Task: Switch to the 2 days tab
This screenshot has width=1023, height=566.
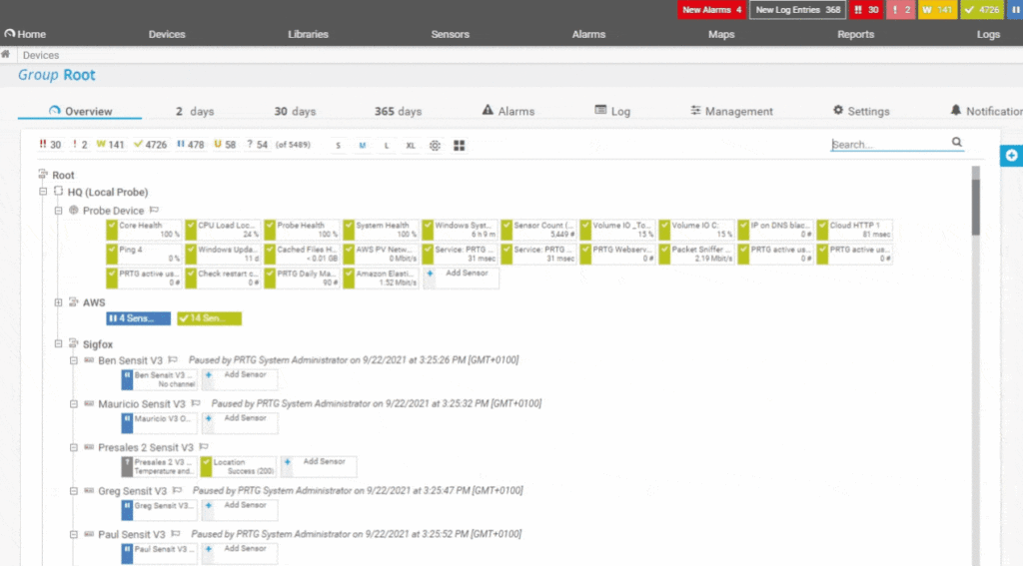Action: (195, 112)
